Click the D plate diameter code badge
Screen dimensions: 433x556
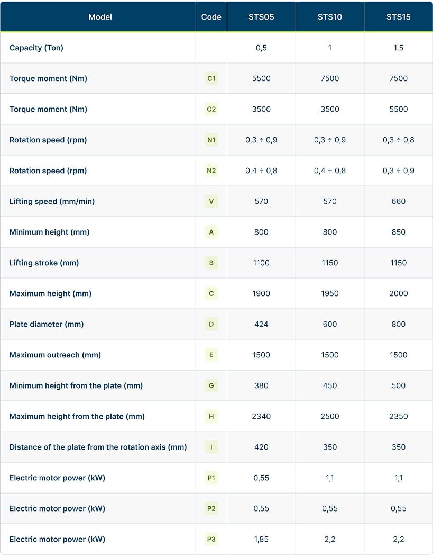pyautogui.click(x=211, y=324)
